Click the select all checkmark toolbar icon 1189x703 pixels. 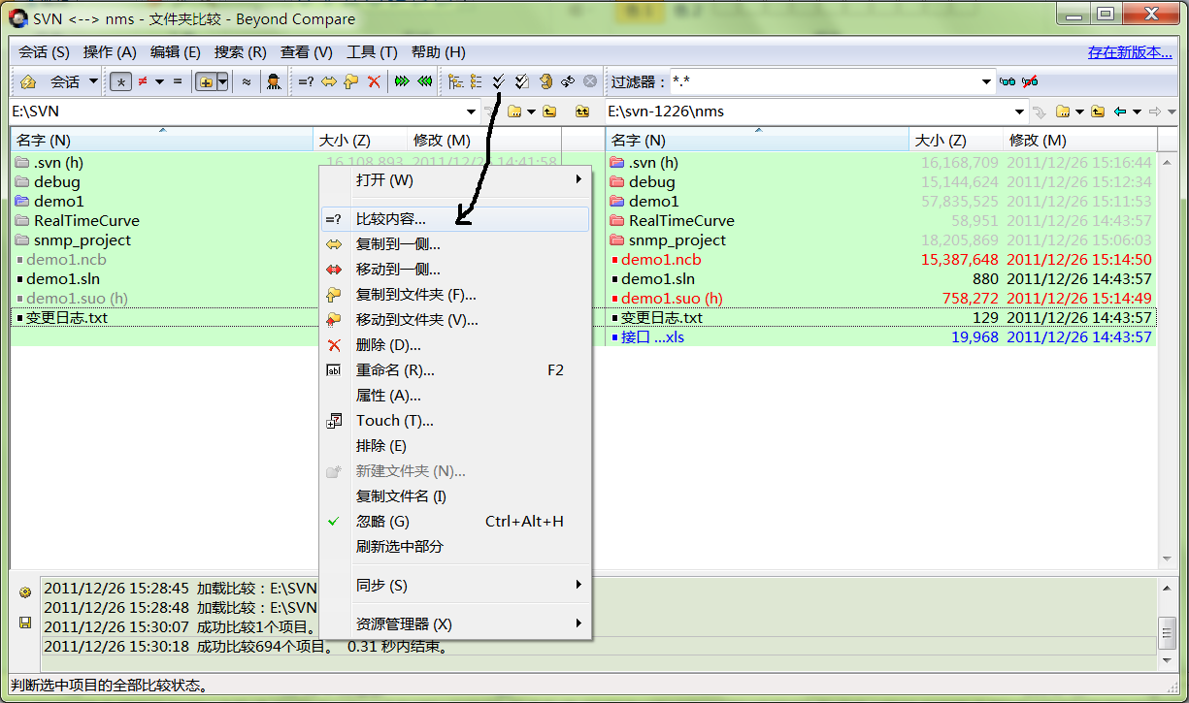[x=499, y=81]
